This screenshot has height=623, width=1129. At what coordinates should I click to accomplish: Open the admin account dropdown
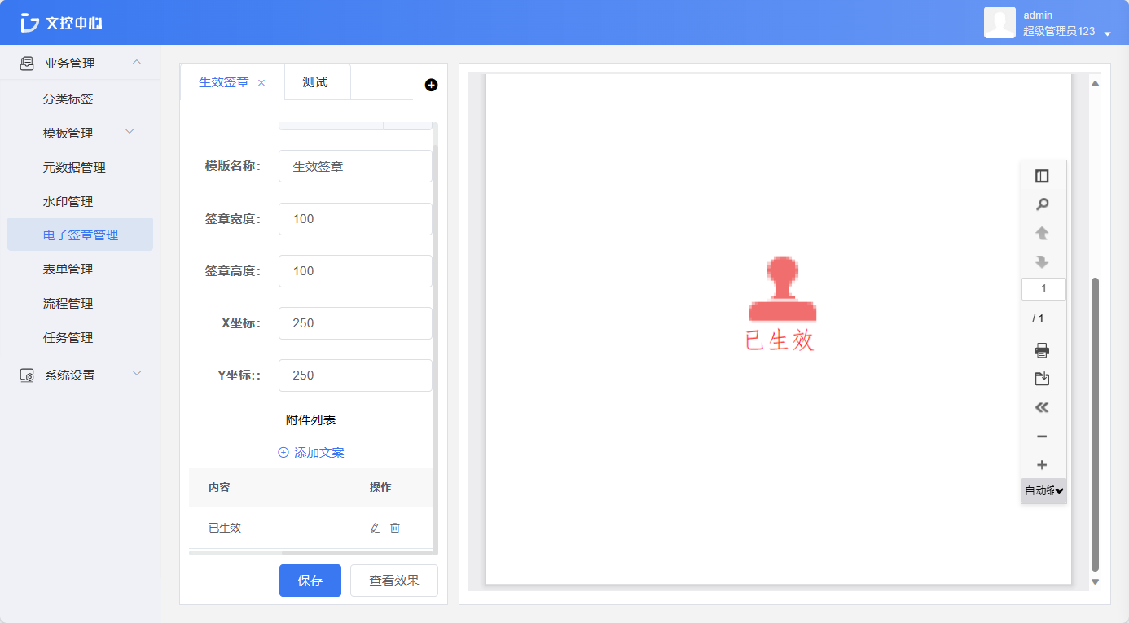point(1051,22)
